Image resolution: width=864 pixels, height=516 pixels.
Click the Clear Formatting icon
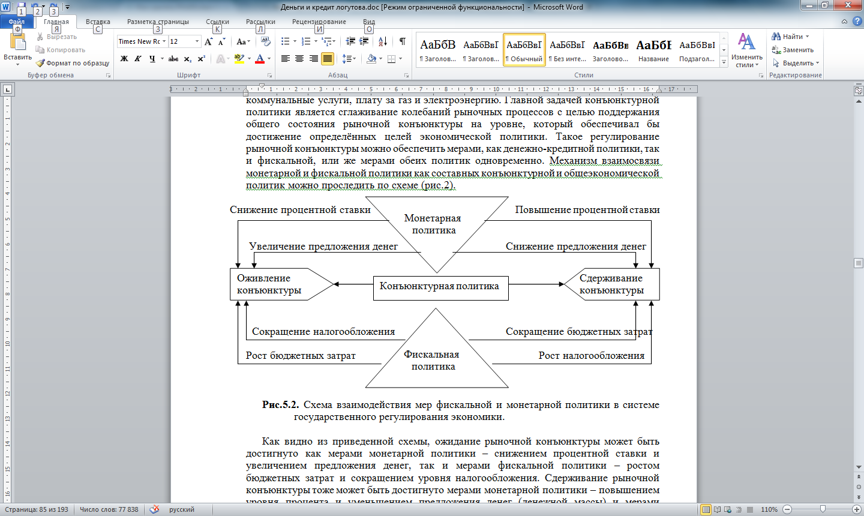266,41
